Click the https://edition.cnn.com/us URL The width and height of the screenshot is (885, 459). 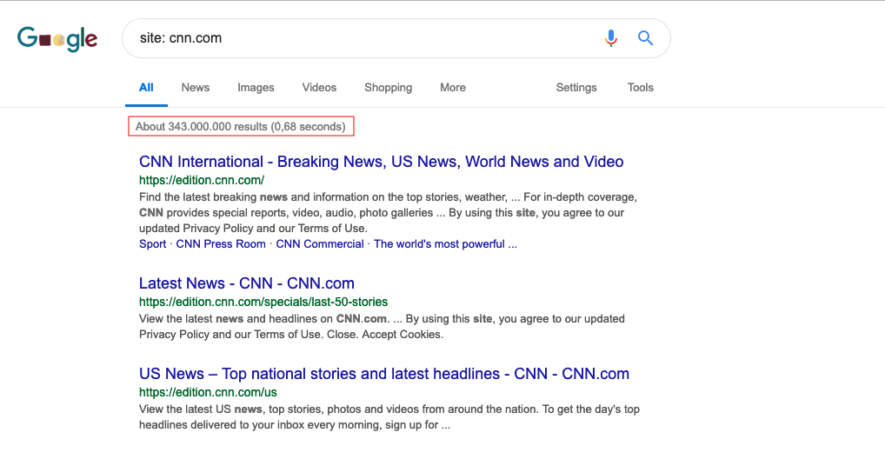coord(208,392)
